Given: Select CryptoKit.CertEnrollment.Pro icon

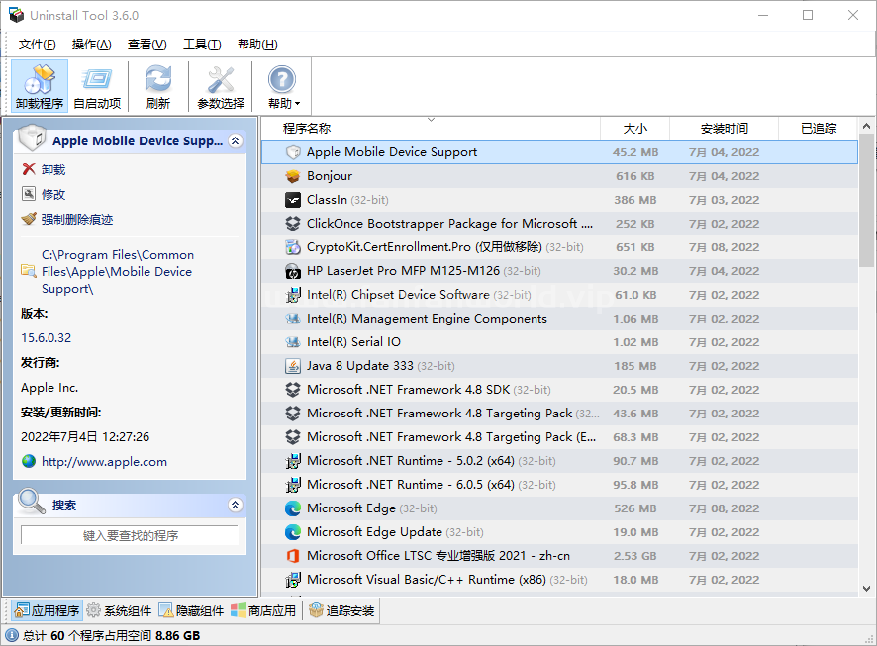Looking at the screenshot, I should point(293,247).
